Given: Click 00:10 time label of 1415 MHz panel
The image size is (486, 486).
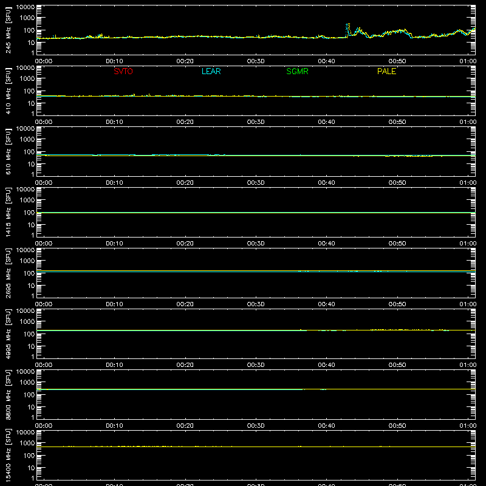Looking at the screenshot, I should click(114, 244).
